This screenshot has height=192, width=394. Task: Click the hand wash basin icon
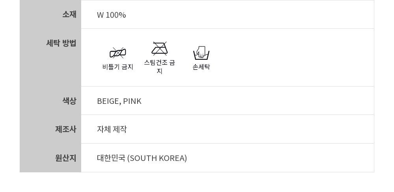pyautogui.click(x=201, y=53)
